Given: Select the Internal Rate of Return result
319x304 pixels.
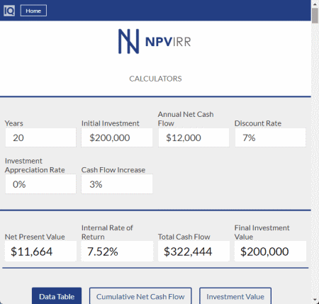Looking at the screenshot, I should [x=117, y=251].
